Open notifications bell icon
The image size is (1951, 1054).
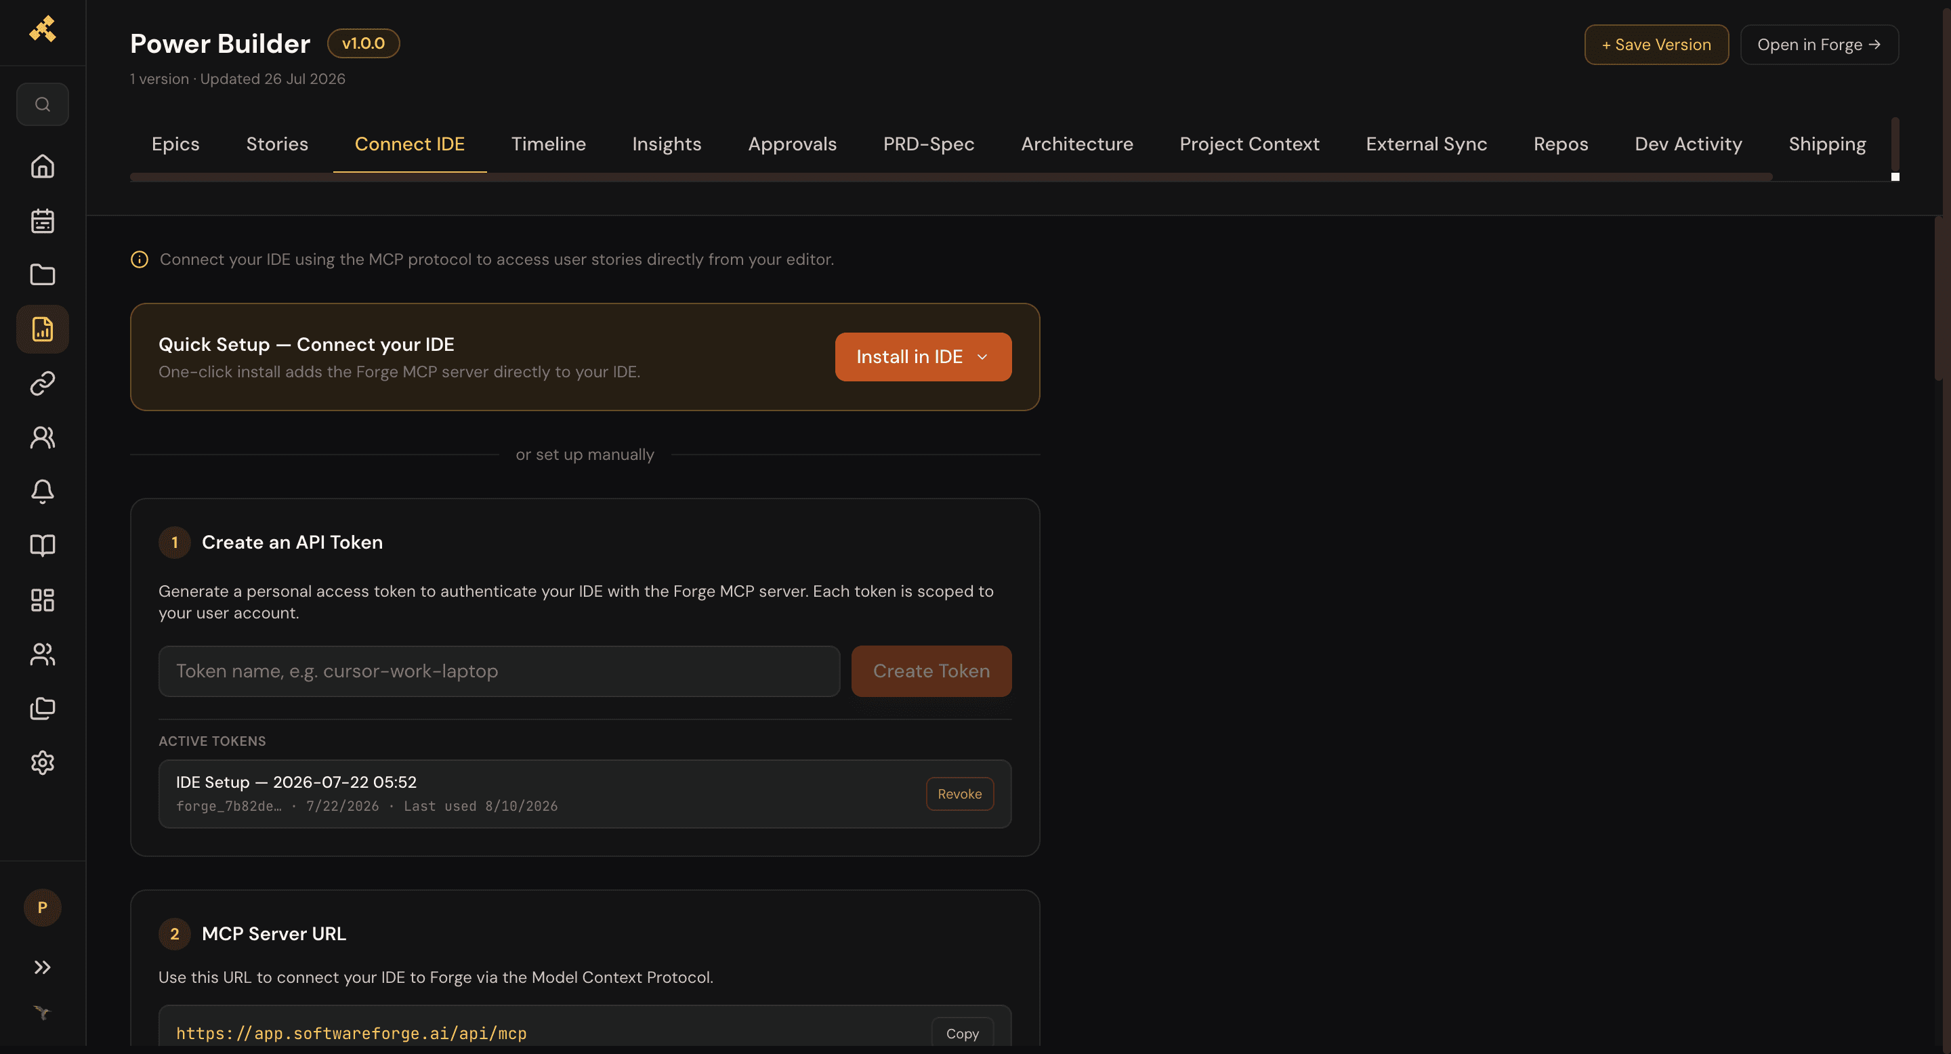[43, 491]
